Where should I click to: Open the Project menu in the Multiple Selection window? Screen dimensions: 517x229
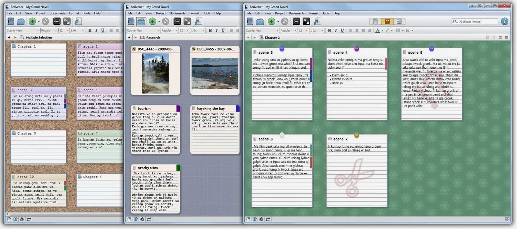tap(41, 13)
